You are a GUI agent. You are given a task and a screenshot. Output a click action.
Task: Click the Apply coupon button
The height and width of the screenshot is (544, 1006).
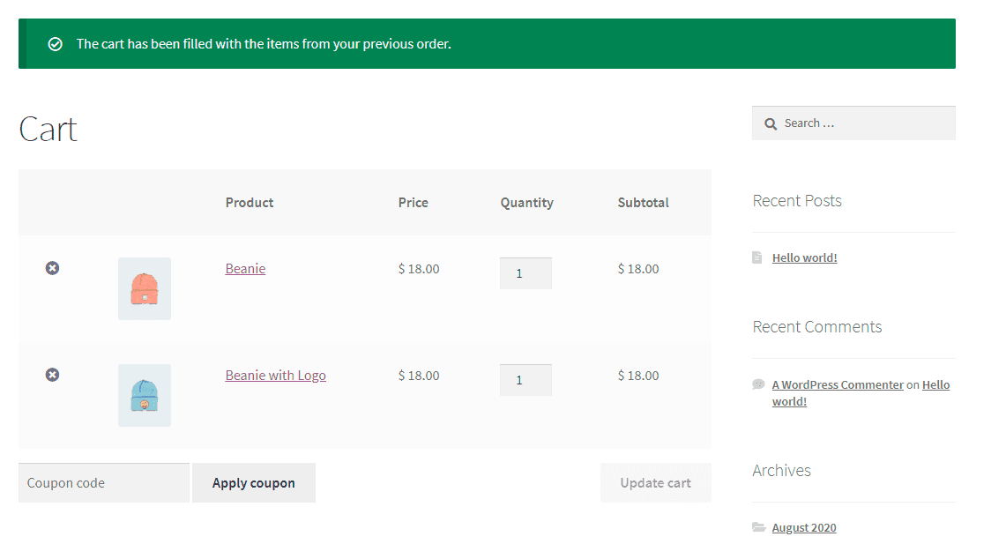254,482
